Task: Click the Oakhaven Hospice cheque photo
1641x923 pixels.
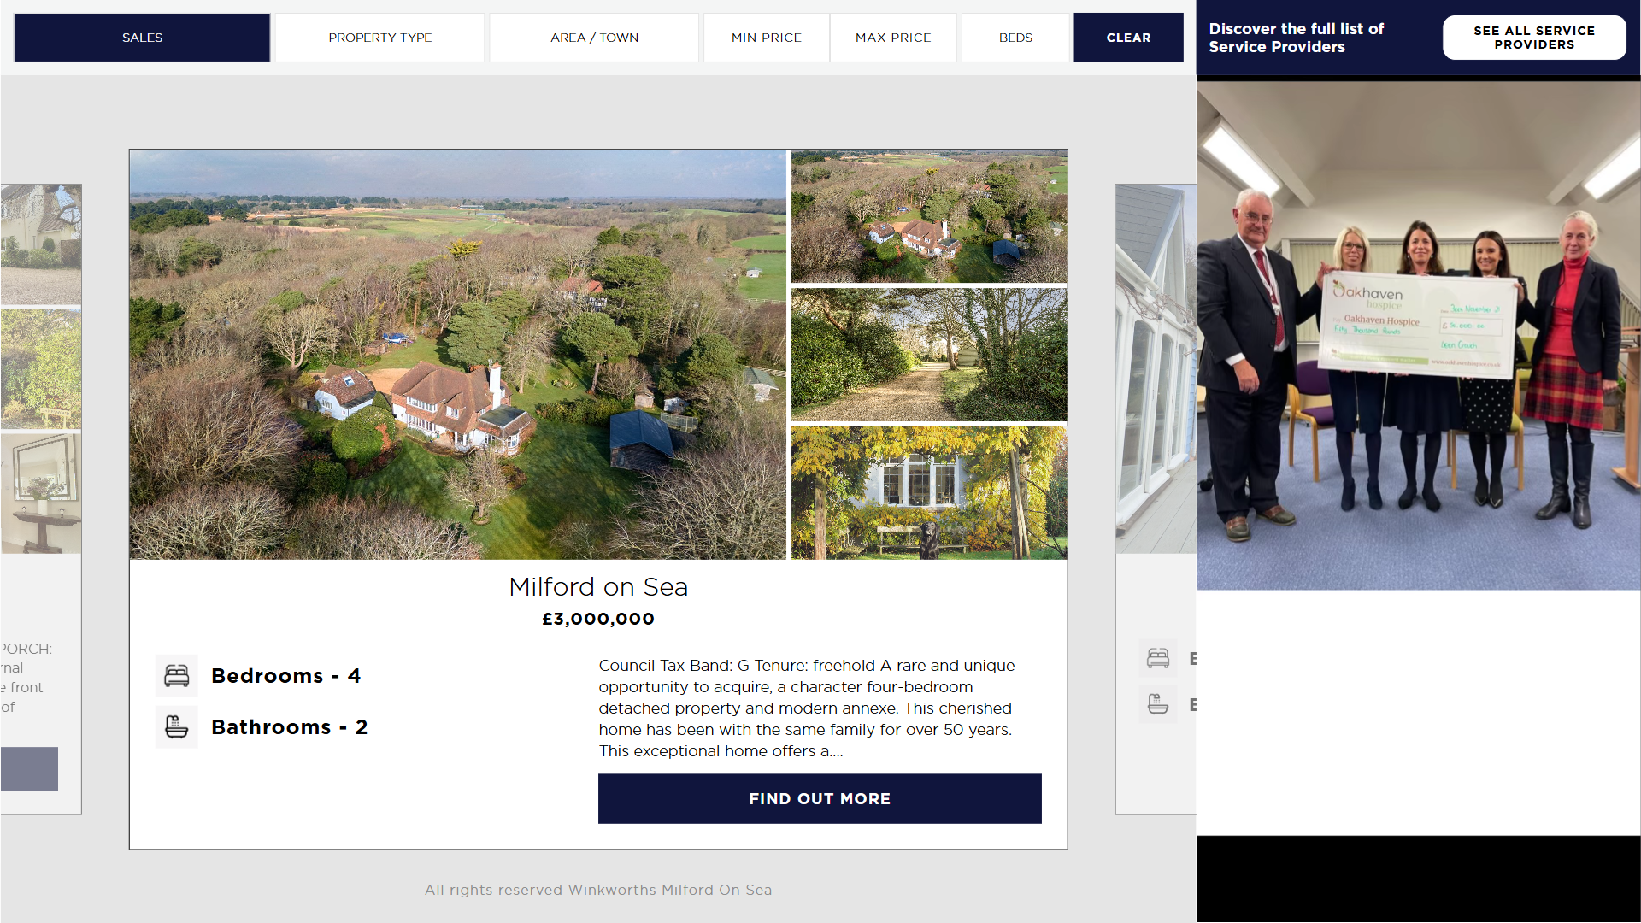Action: pyautogui.click(x=1419, y=335)
